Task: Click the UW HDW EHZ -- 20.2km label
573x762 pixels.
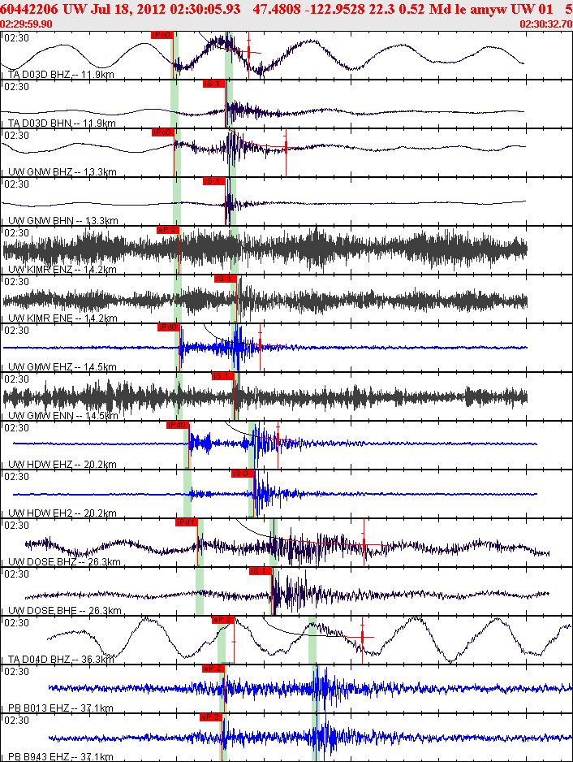Action: point(62,464)
